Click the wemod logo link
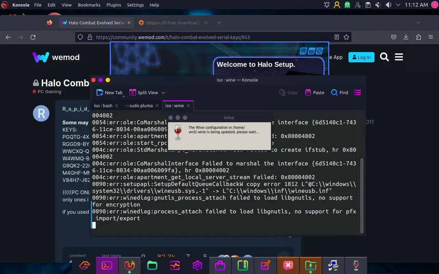 56,57
